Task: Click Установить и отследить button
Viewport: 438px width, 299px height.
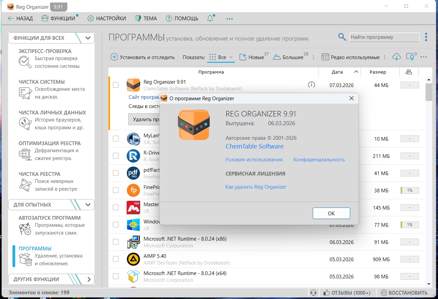Action: click(x=143, y=57)
